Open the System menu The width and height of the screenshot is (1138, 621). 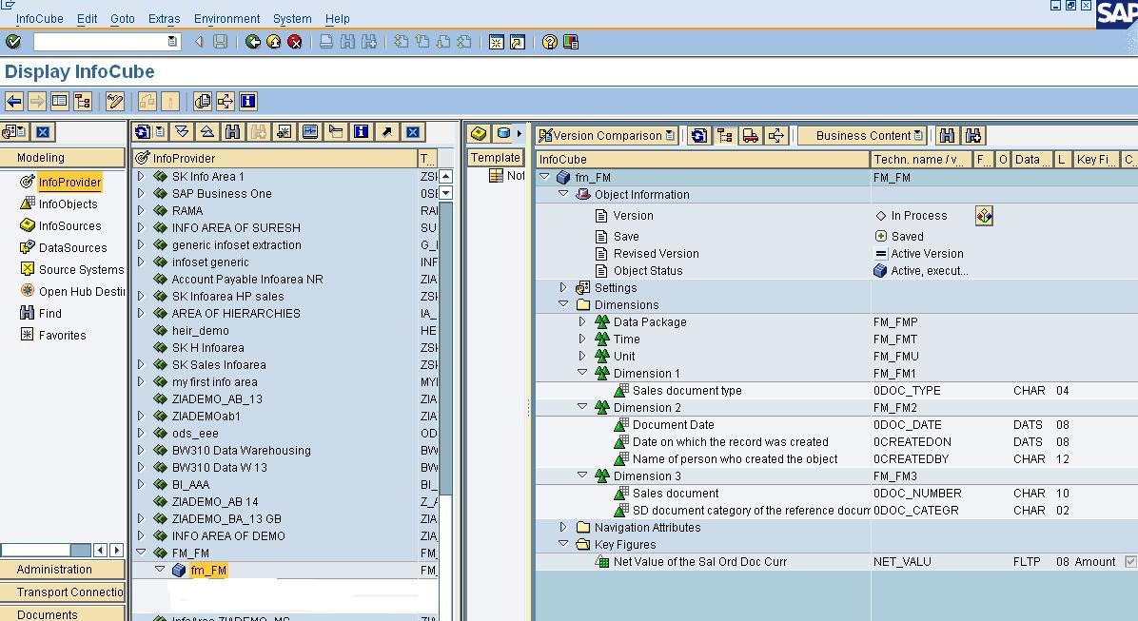tap(292, 19)
